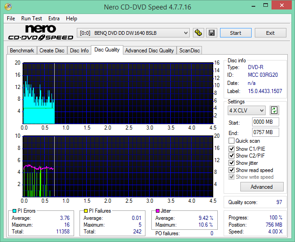
Task: Click the Start position field 0000 MB
Action: [266, 122]
